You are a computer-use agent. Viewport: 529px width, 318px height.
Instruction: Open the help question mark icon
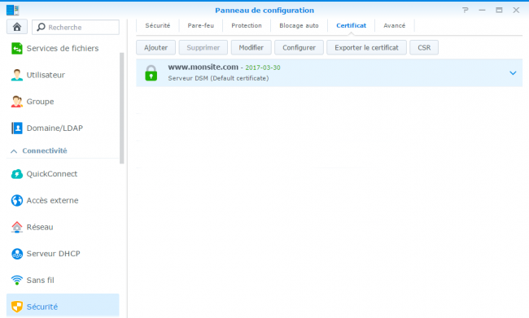466,10
